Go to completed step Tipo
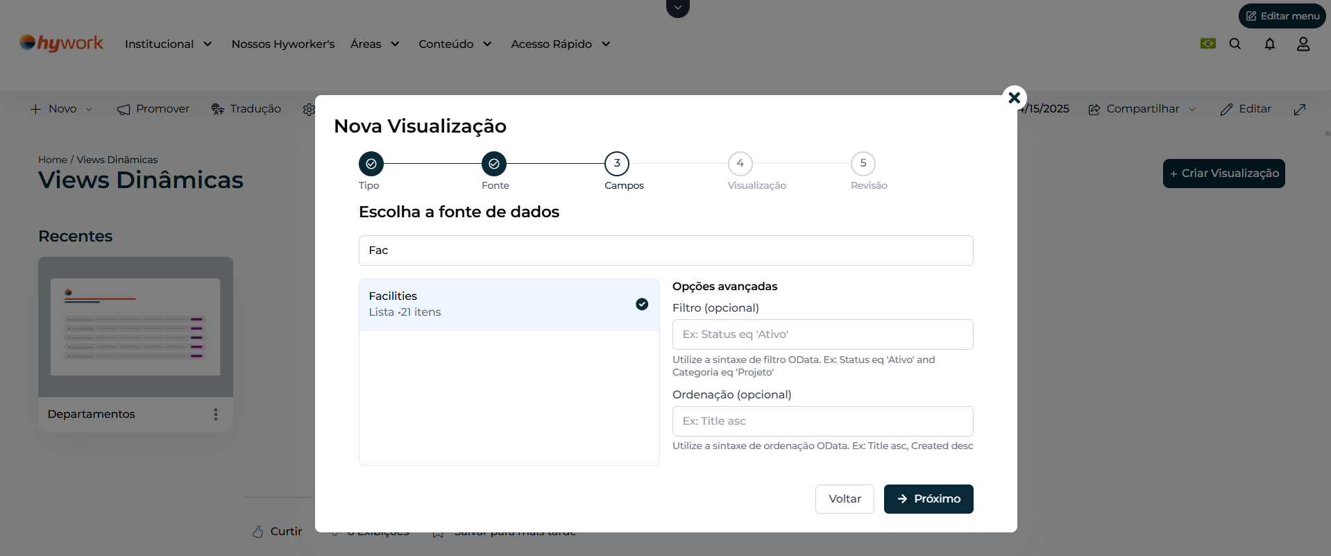The height and width of the screenshot is (556, 1331). tap(371, 164)
